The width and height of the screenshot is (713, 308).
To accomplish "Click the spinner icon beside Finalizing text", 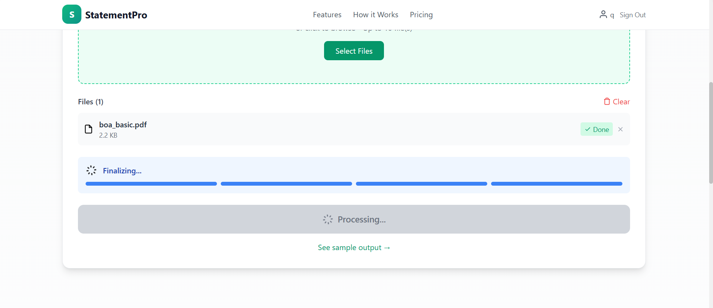I will click(91, 170).
